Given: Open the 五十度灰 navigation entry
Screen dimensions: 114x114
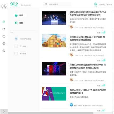Looking at the screenshot, I should tap(23, 46).
